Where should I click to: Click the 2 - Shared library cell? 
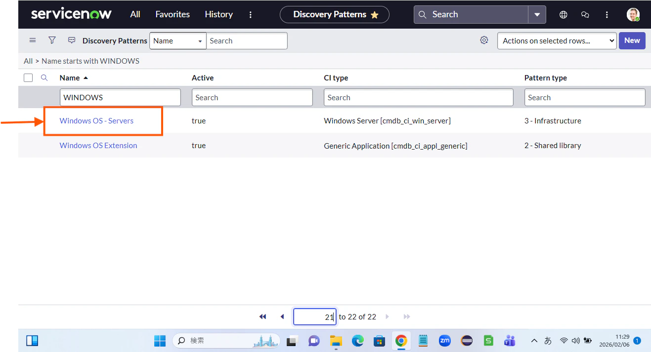[553, 146]
